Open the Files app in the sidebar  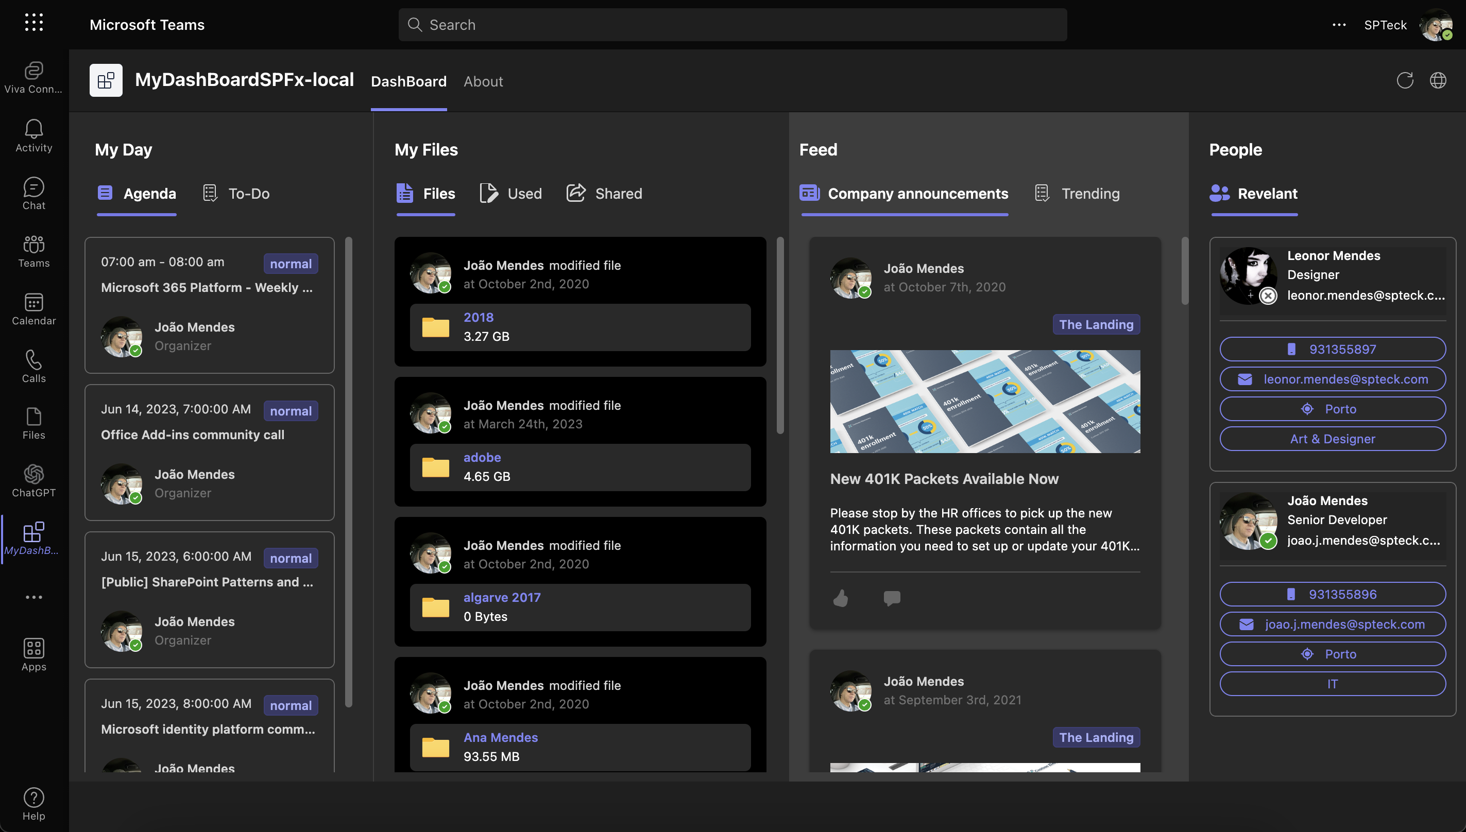[x=33, y=423]
